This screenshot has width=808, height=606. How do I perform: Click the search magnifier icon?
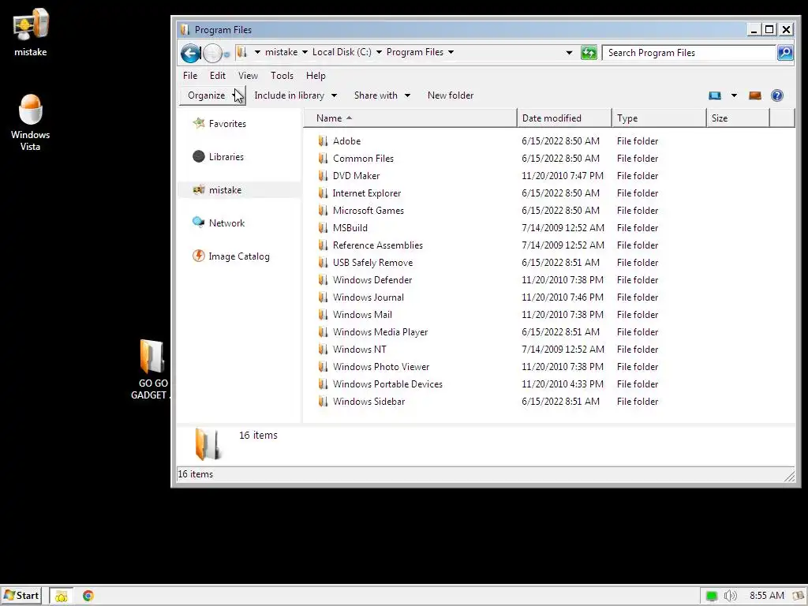point(785,53)
